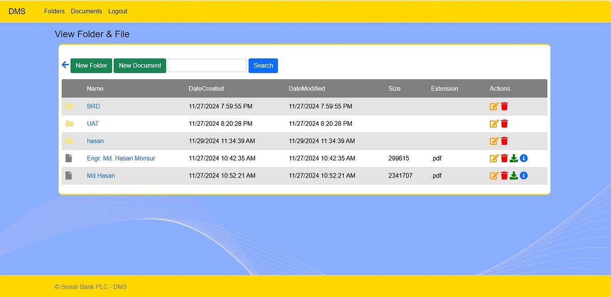Screen dimensions: 611x297
Task: Focus the search text field
Action: pos(207,66)
